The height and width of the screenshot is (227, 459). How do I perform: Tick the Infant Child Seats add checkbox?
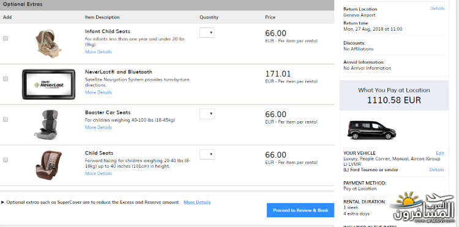(x=6, y=39)
